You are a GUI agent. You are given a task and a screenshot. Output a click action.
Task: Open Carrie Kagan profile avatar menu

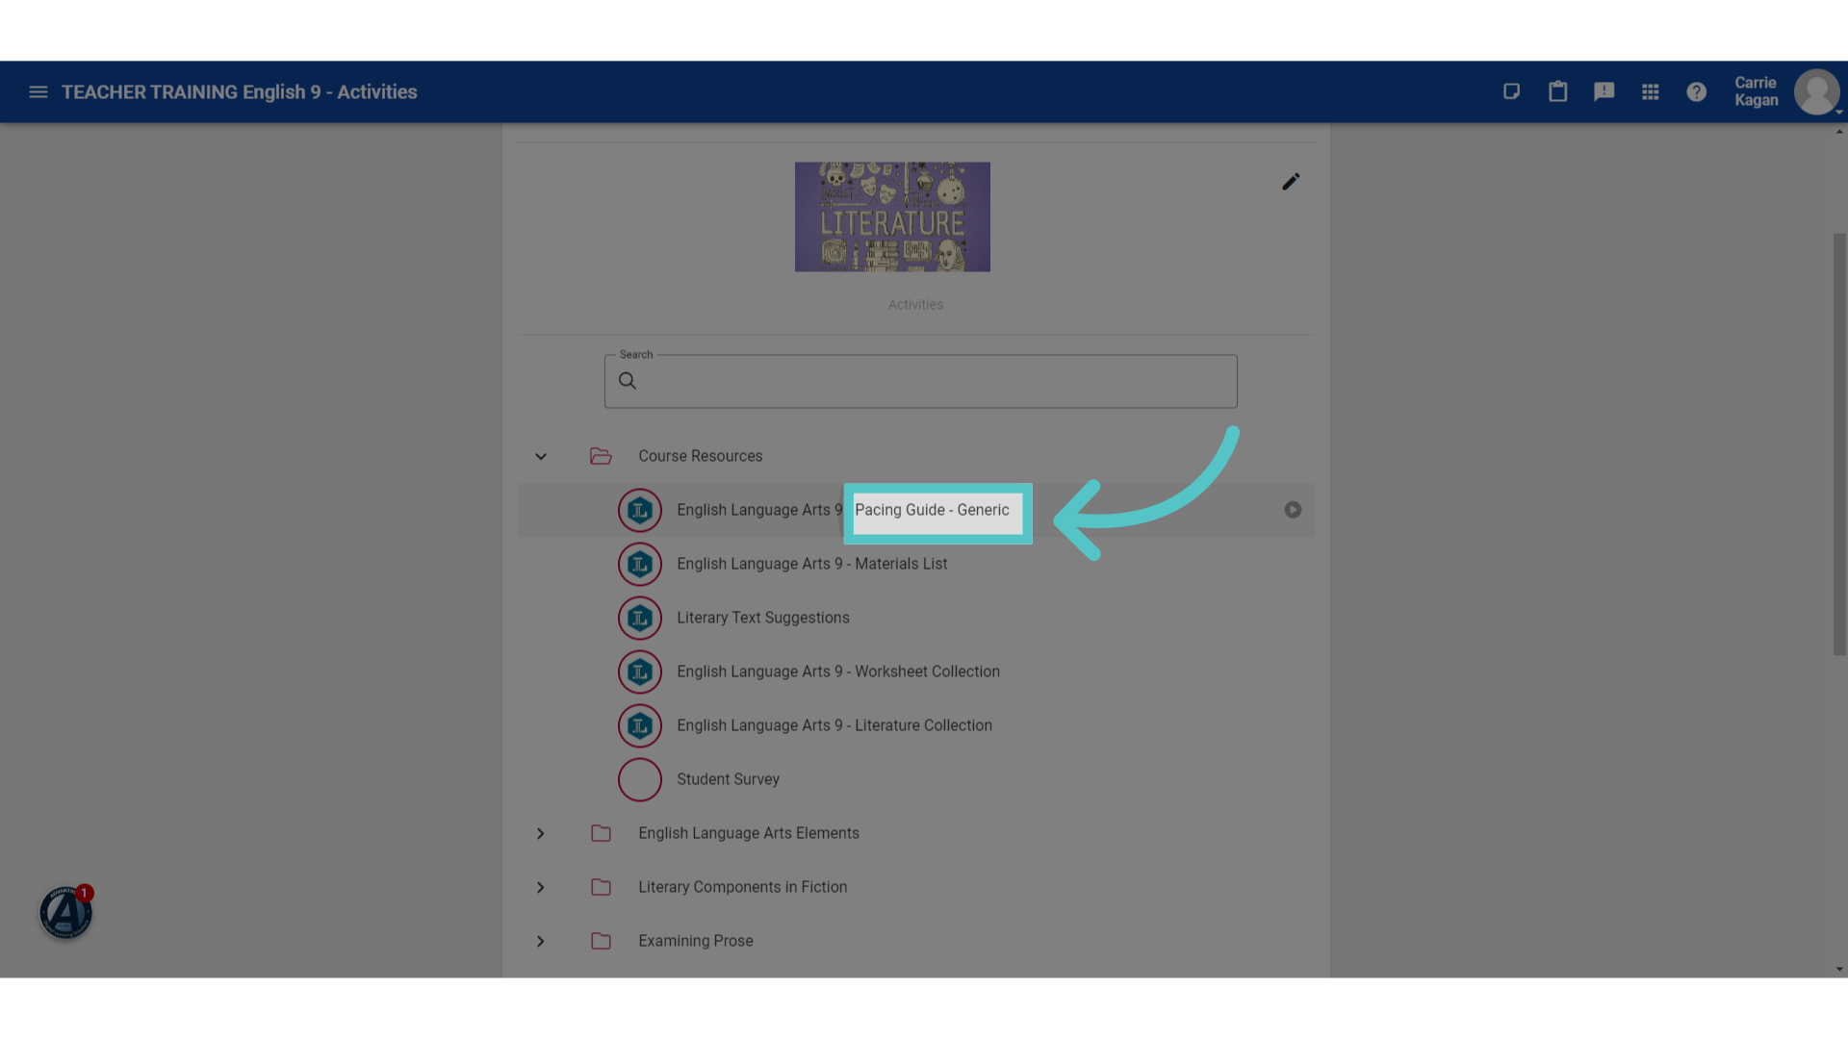coord(1816,92)
